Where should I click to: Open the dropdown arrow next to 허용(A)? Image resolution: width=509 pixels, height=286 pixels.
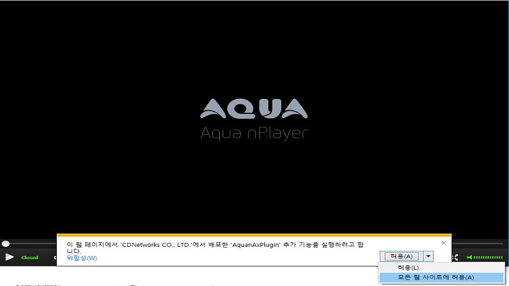[429, 256]
